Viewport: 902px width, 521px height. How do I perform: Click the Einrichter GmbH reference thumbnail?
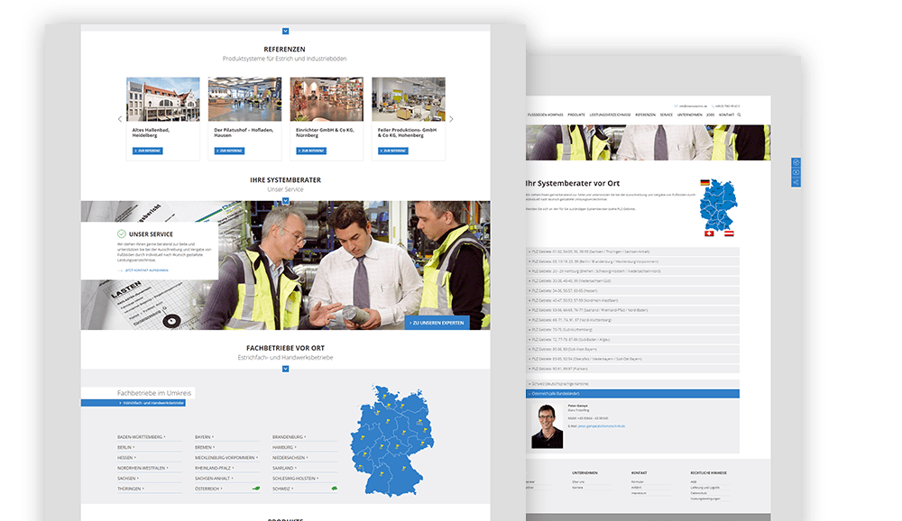[x=327, y=99]
